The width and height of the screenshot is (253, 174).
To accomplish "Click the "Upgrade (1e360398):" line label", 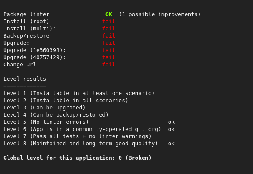I will (35, 50).
